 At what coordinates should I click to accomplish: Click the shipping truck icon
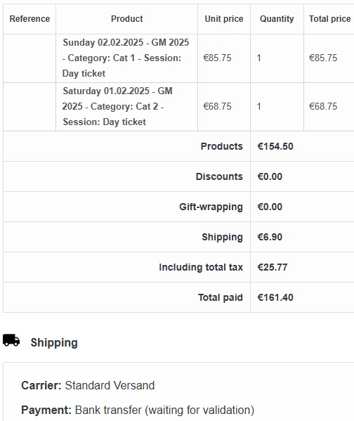(x=11, y=340)
